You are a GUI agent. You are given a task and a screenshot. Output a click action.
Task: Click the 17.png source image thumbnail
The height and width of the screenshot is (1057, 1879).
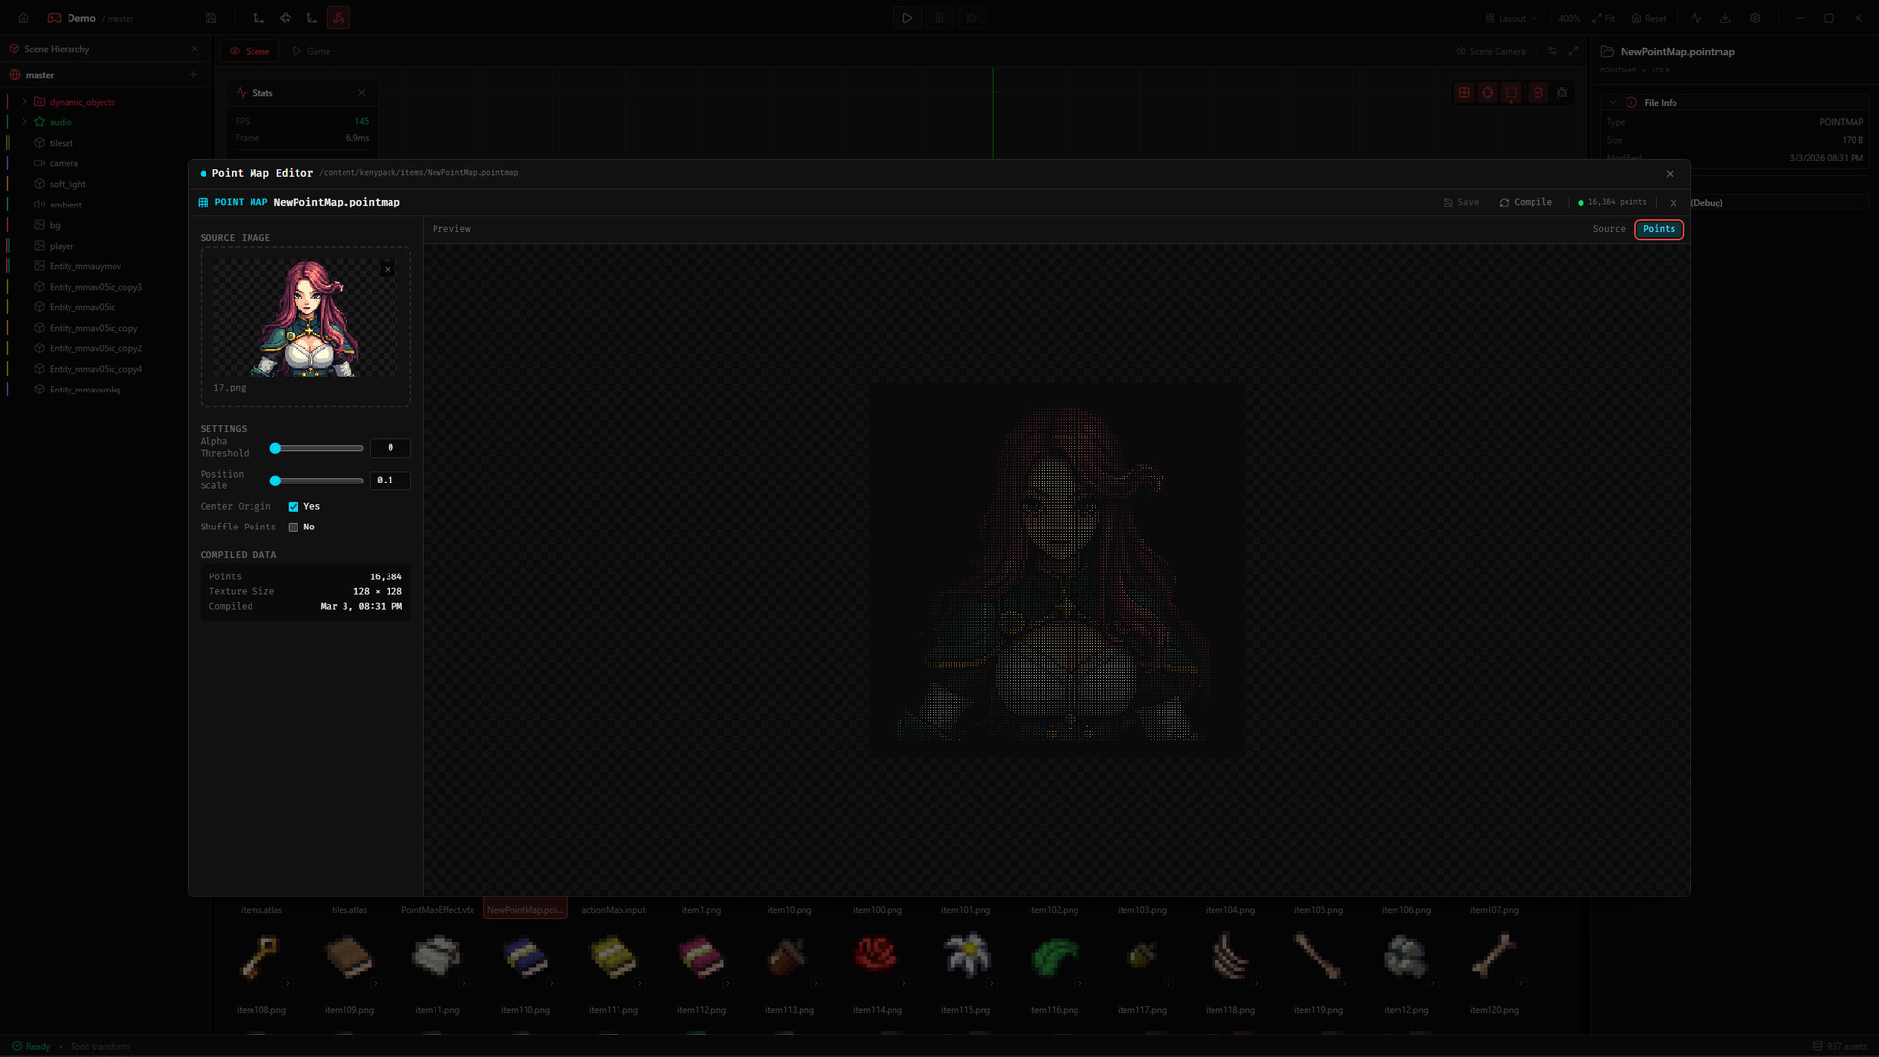point(305,318)
